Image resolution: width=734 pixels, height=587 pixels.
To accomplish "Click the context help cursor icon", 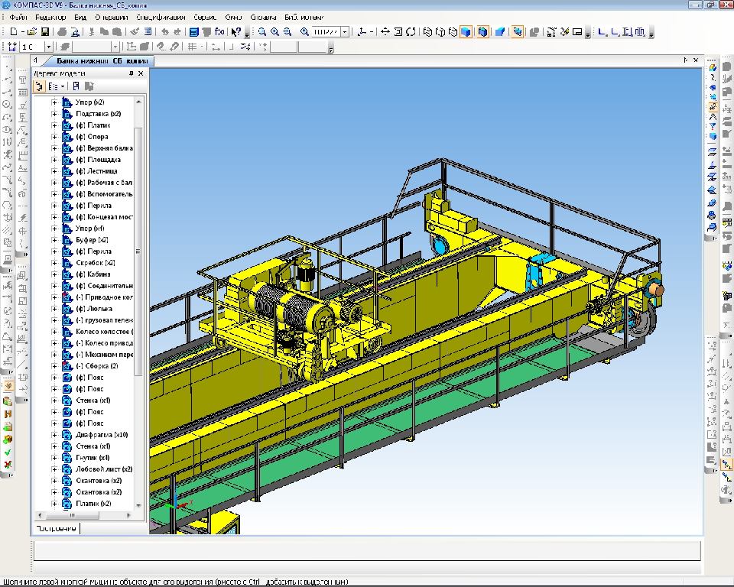I will tap(236, 32).
